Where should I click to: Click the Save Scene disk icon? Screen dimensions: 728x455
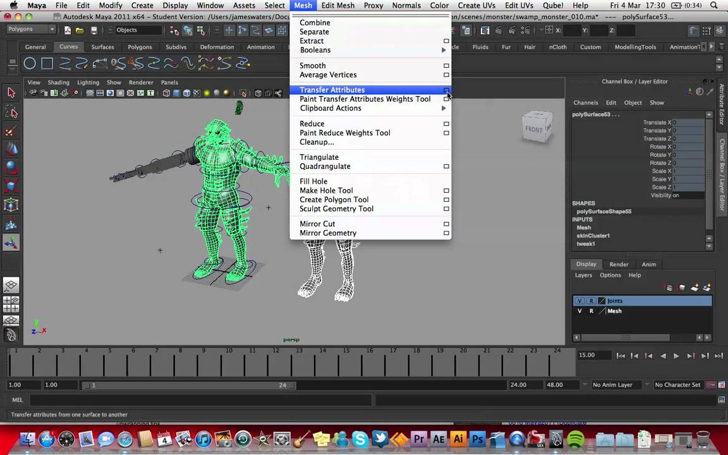pyautogui.click(x=94, y=30)
